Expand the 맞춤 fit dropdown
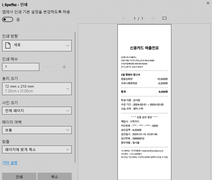The height and width of the screenshot is (180, 212). tap(37, 149)
